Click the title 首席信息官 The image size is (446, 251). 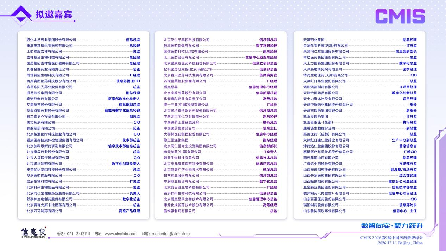[408, 146]
